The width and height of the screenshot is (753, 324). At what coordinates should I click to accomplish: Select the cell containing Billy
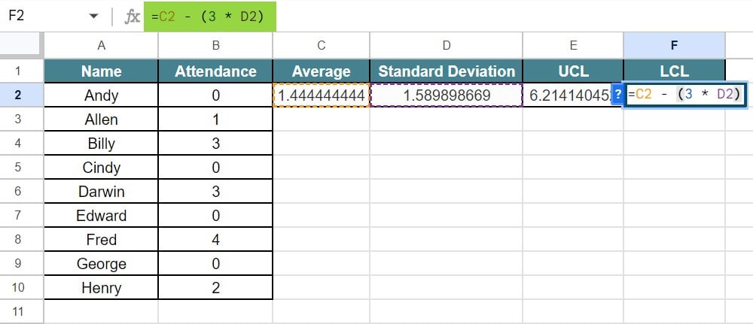101,143
